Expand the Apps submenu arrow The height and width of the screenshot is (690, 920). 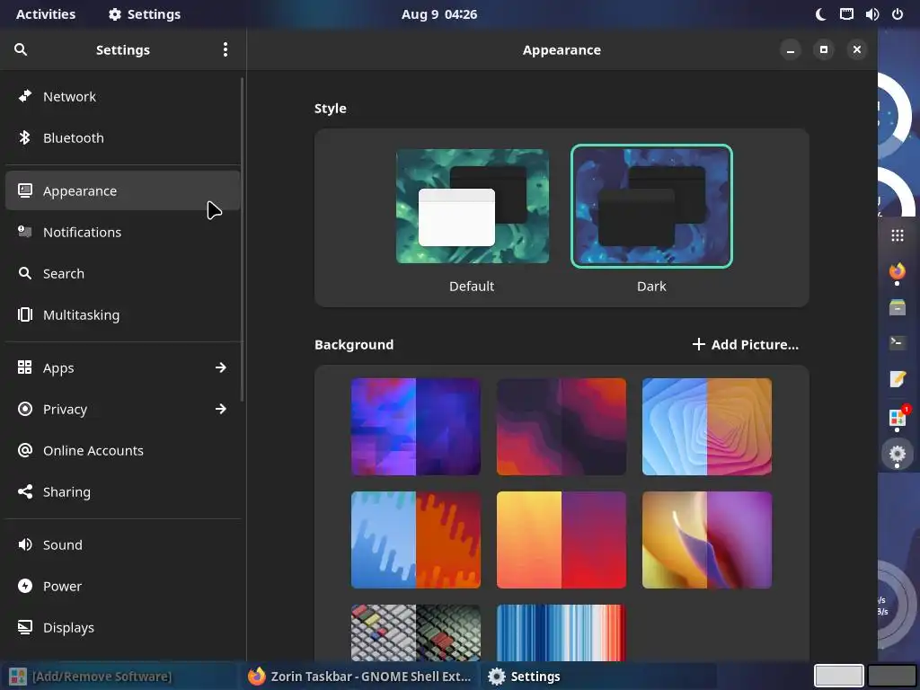click(221, 367)
